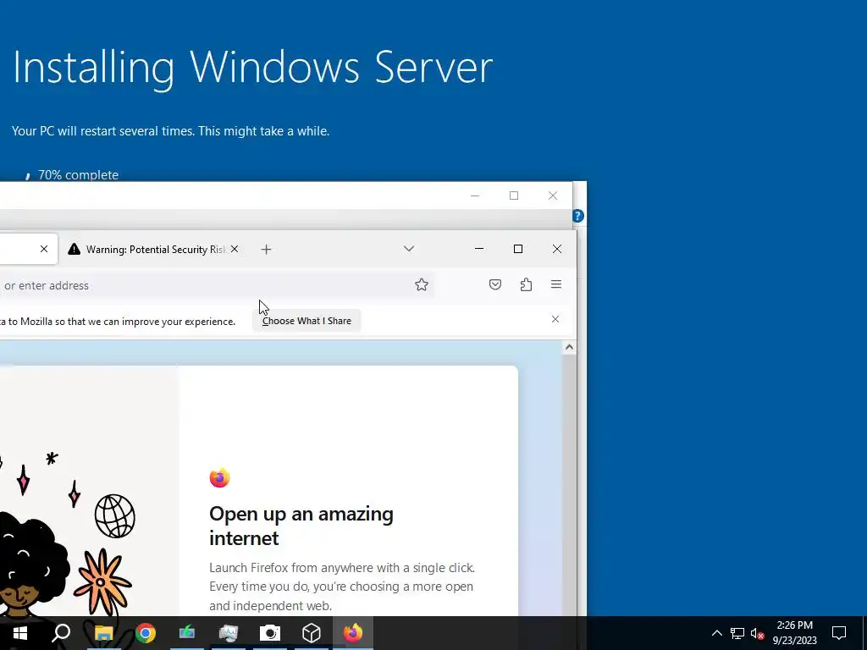Viewport: 867px width, 650px height.
Task: Maximize the back window behind Firefox
Action: [514, 196]
